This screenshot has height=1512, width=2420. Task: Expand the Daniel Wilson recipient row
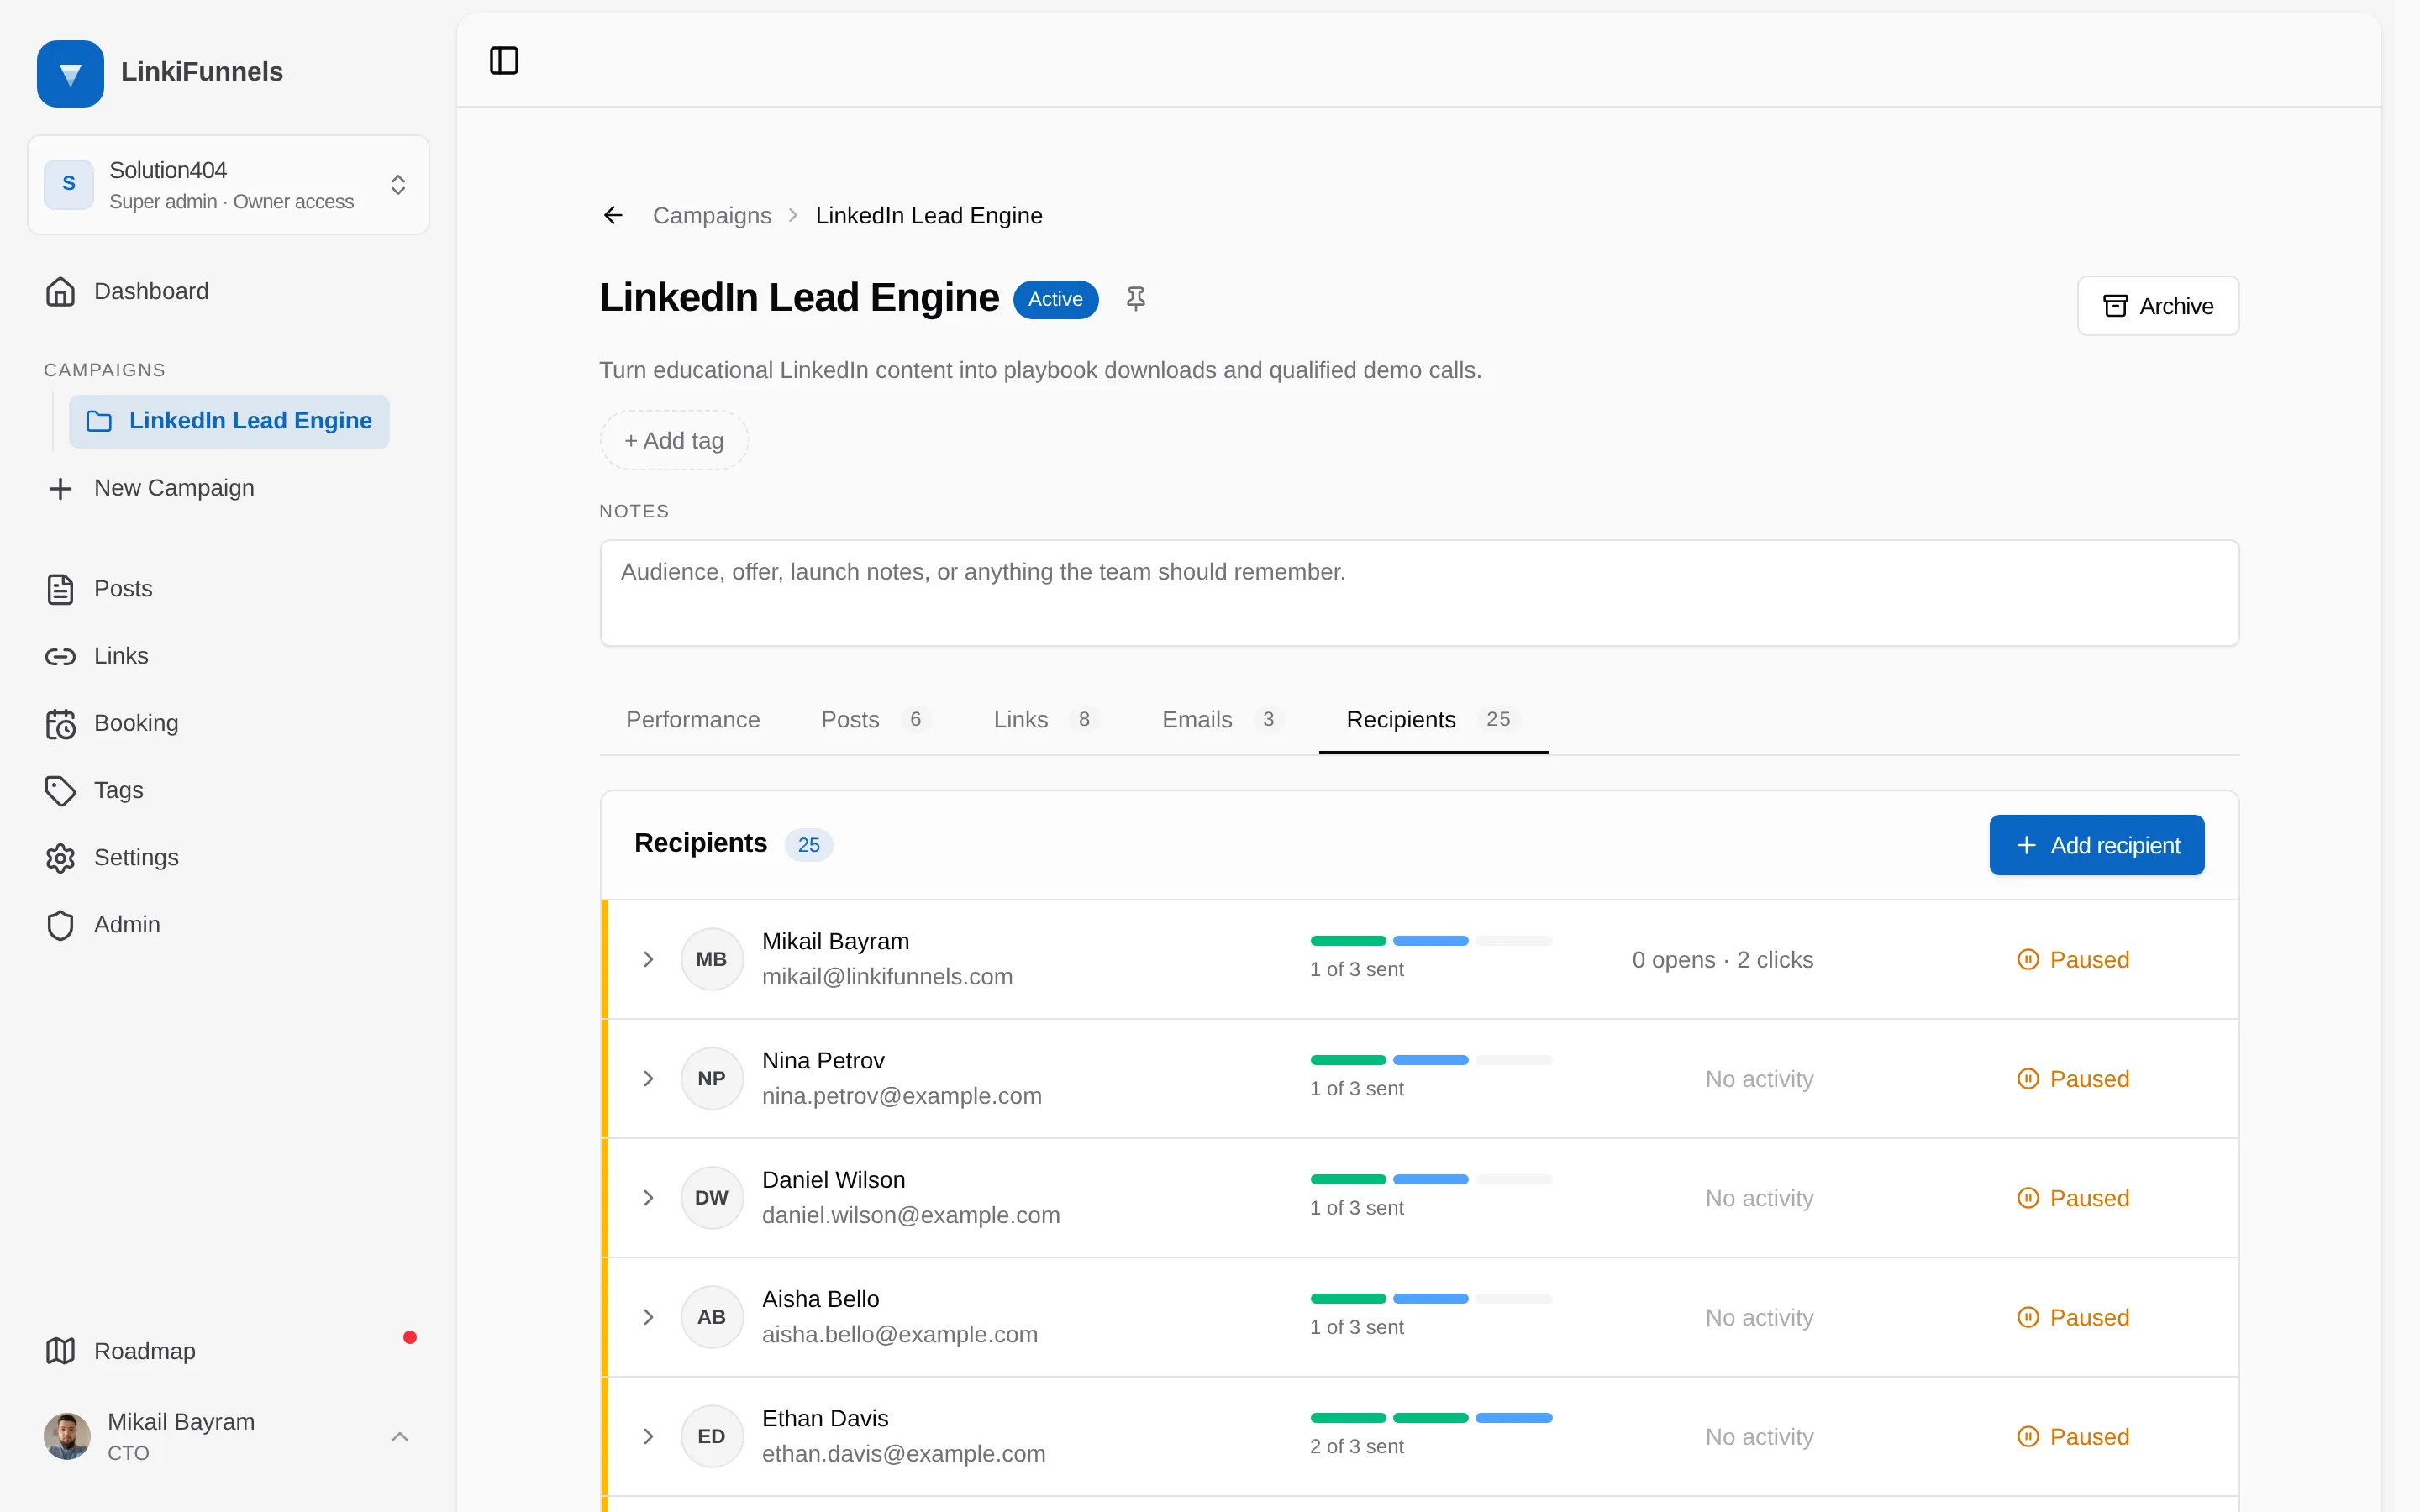648,1197
